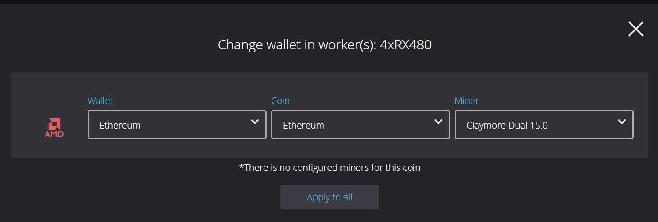Click blank area right of Apply to all
The height and width of the screenshot is (222, 658).
486,197
